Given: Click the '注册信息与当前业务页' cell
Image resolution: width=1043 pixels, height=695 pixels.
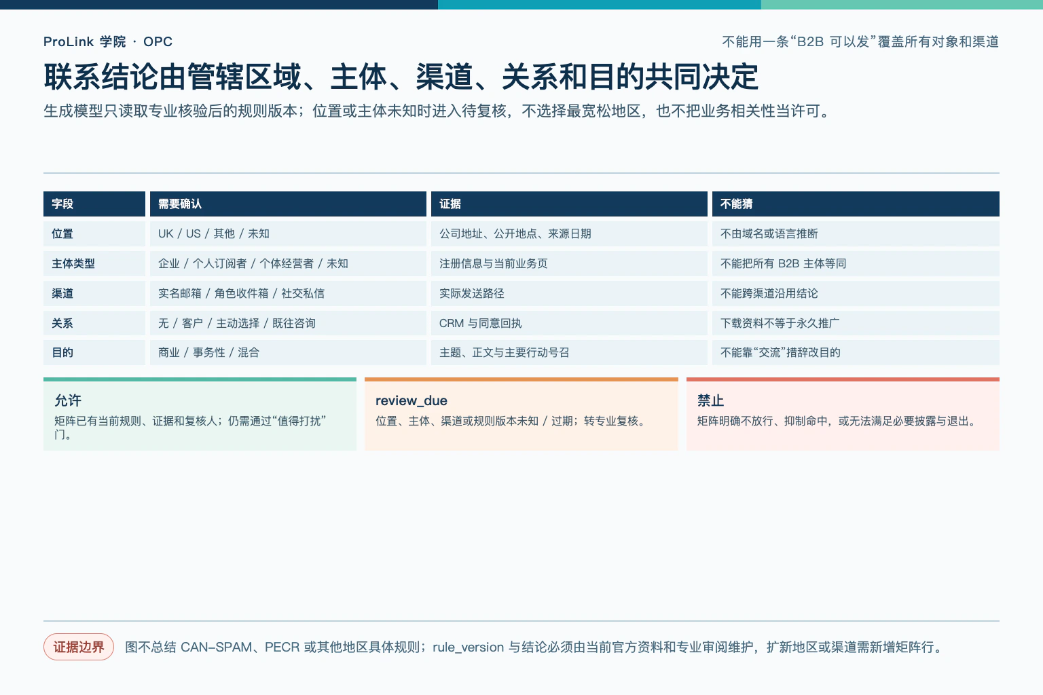Looking at the screenshot, I should [x=569, y=263].
